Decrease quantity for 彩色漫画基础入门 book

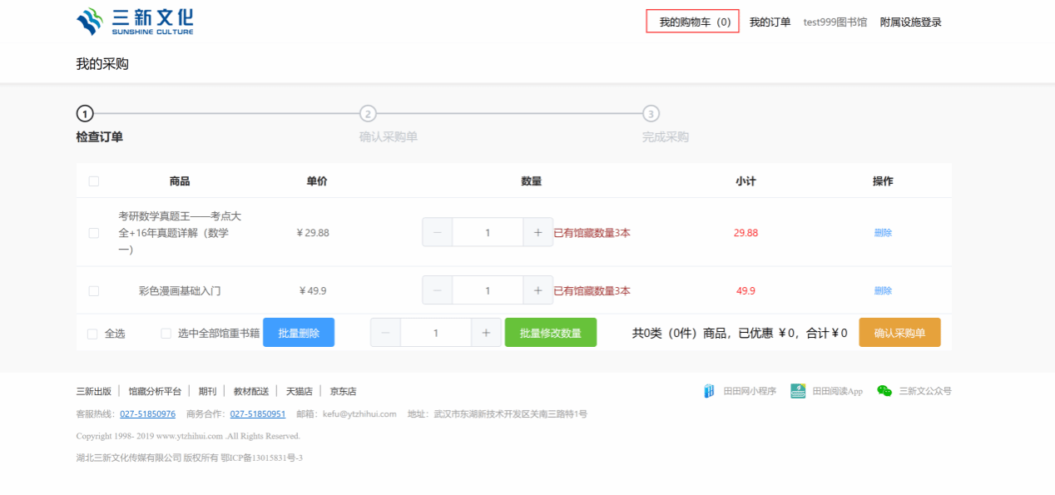click(x=438, y=290)
